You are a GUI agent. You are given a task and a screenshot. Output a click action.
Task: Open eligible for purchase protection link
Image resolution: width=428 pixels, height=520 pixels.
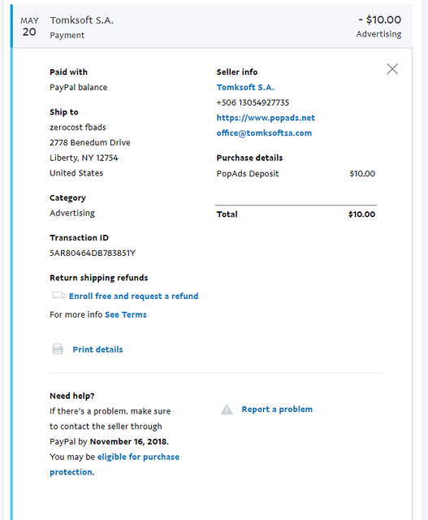[115, 464]
